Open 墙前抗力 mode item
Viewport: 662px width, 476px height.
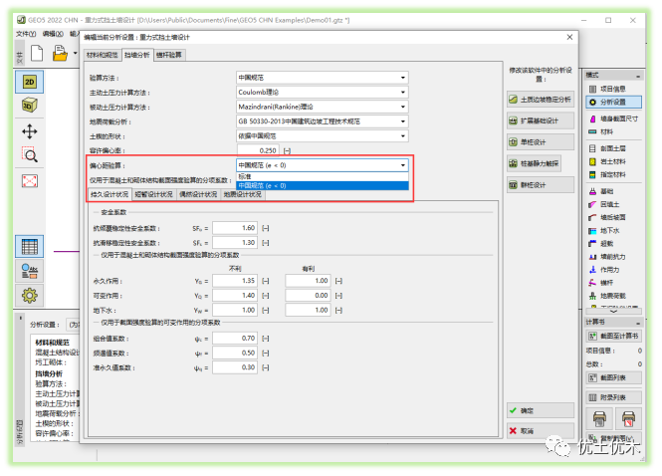[613, 257]
